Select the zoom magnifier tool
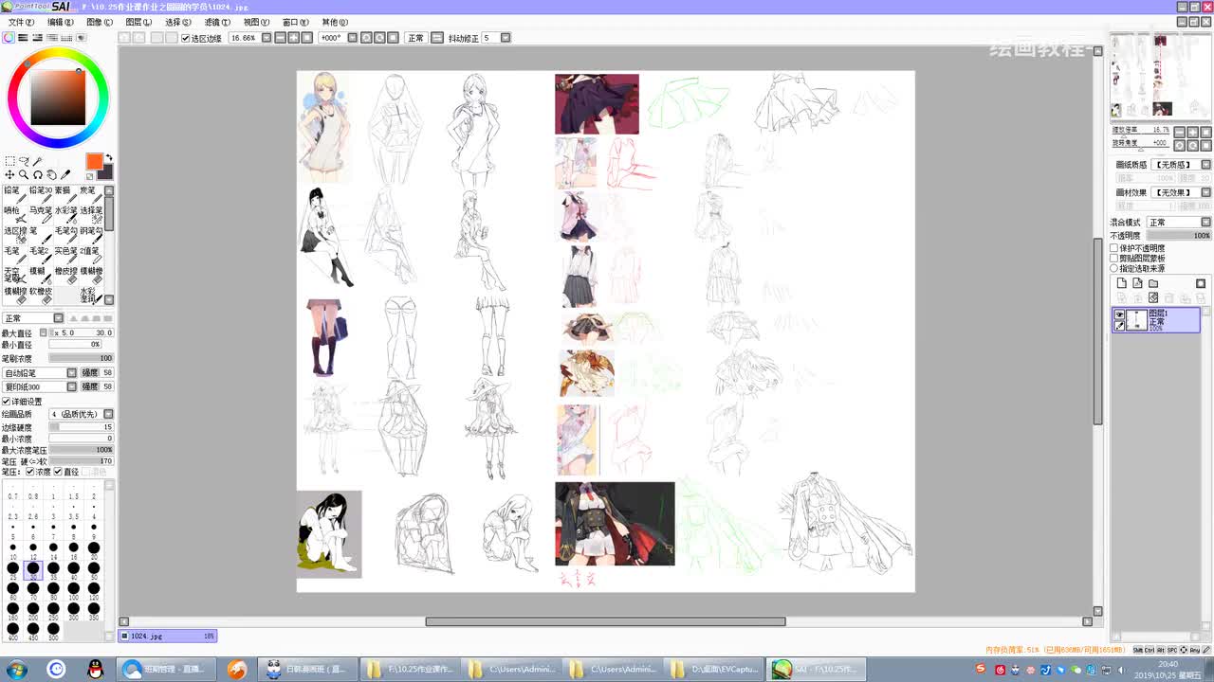 tap(24, 174)
